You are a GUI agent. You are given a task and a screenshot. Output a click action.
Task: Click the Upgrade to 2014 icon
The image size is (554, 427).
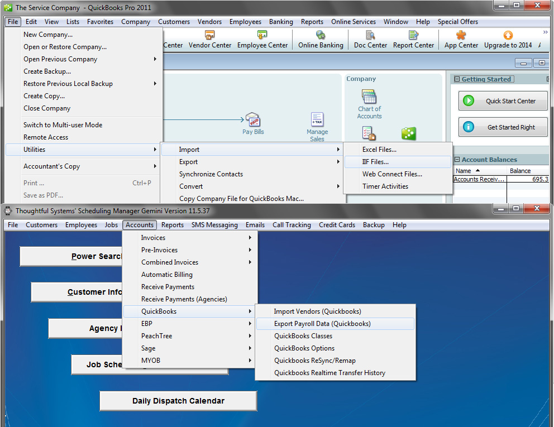point(508,35)
